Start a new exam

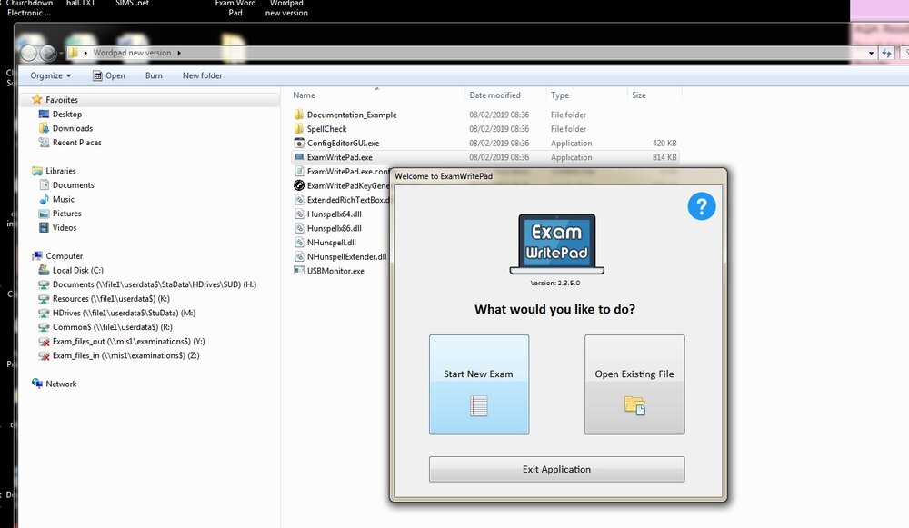479,384
